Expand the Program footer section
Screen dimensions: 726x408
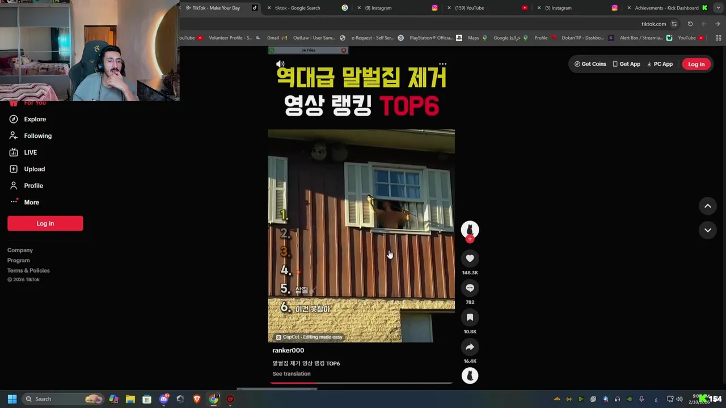pyautogui.click(x=18, y=260)
